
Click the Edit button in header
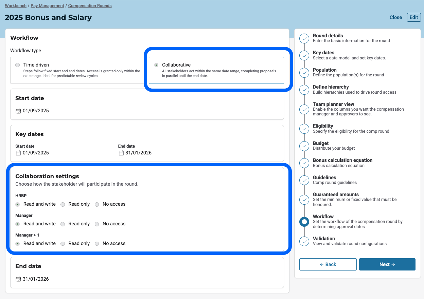(413, 17)
